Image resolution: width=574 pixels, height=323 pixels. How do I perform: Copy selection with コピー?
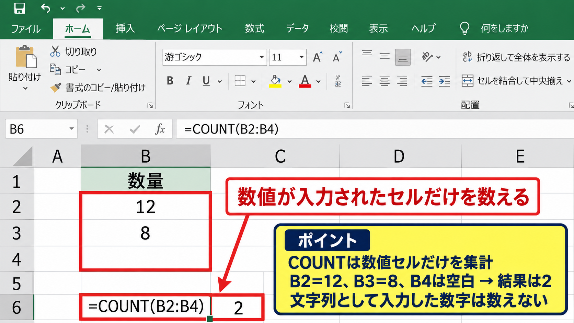(x=68, y=70)
